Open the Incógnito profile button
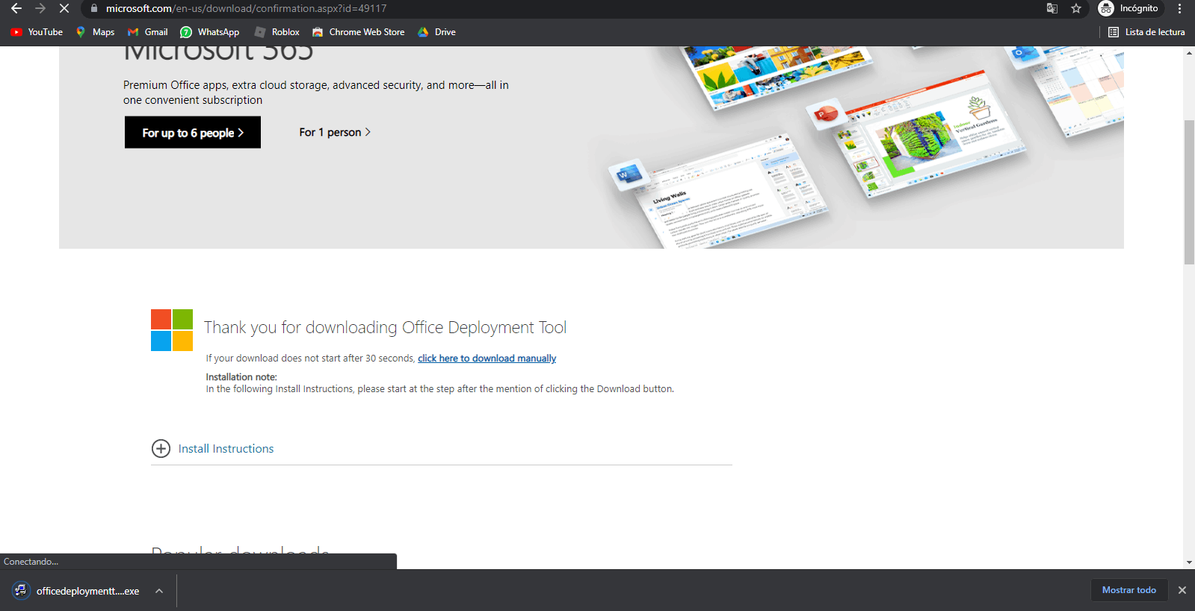The width and height of the screenshot is (1195, 611). [x=1128, y=8]
